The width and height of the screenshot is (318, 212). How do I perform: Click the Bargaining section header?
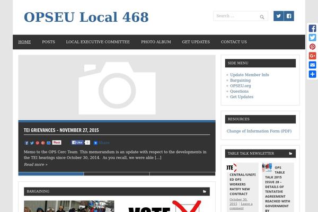point(117,191)
